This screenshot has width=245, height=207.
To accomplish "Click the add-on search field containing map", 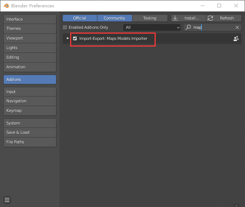I will click(213, 27).
